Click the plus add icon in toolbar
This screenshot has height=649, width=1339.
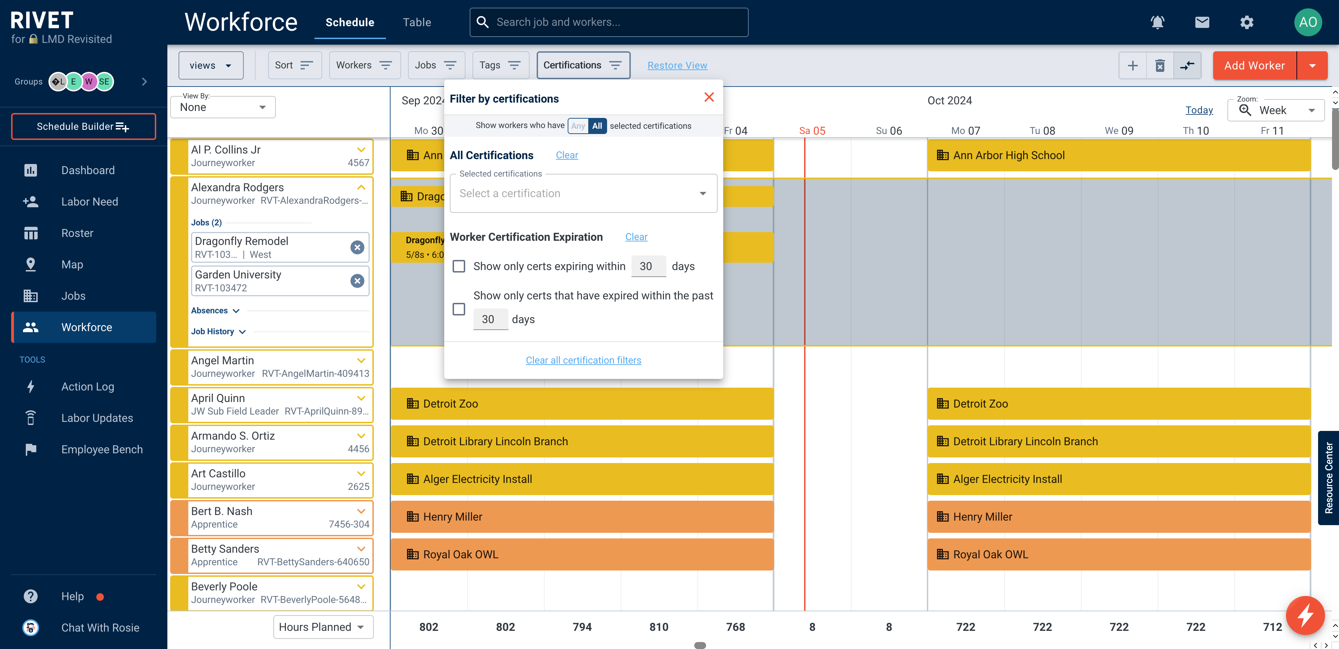tap(1133, 66)
